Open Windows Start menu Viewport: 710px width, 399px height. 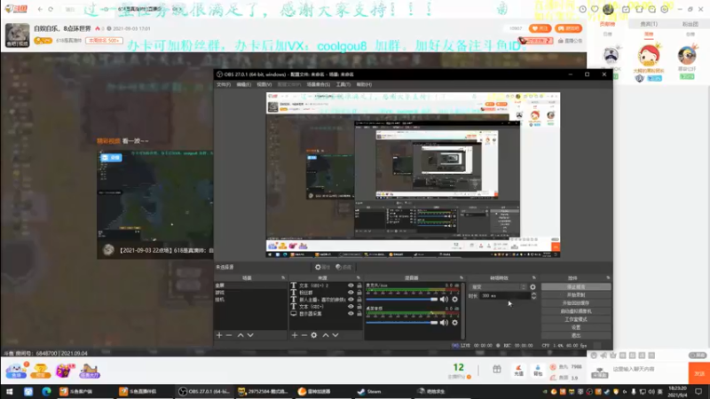(x=9, y=392)
